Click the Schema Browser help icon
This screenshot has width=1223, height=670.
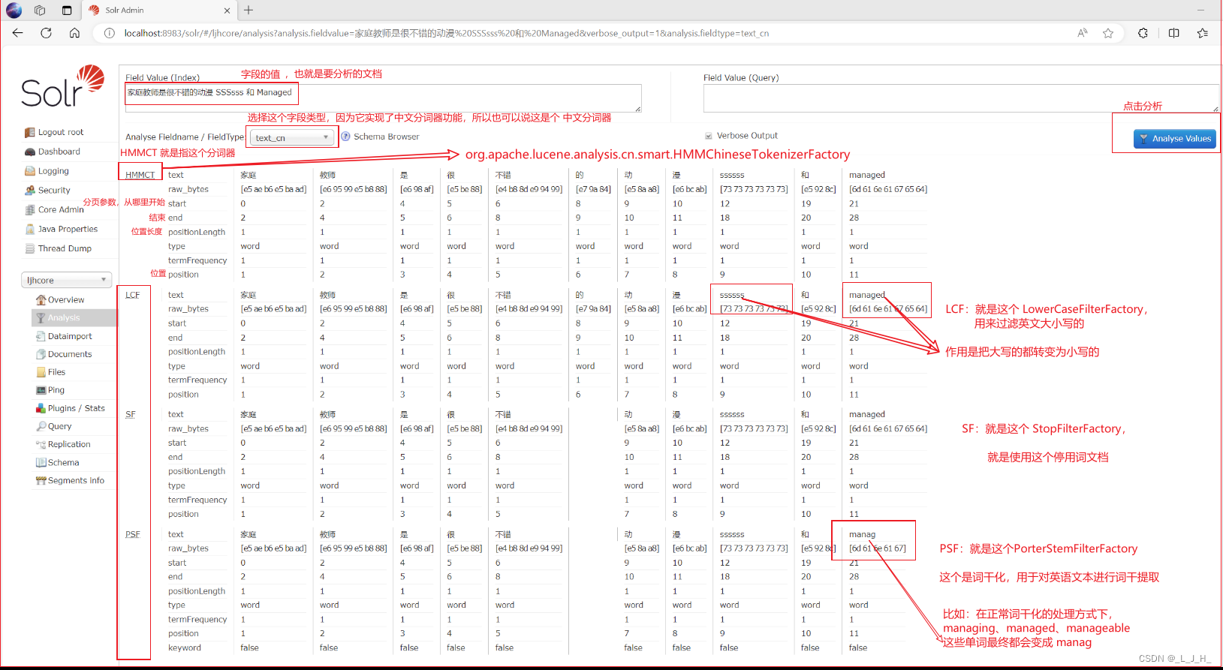tap(346, 137)
